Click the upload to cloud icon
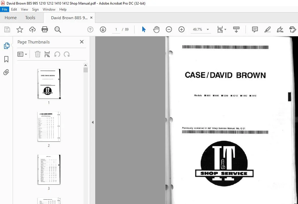The height and width of the screenshot is (204, 298). pos(32,29)
